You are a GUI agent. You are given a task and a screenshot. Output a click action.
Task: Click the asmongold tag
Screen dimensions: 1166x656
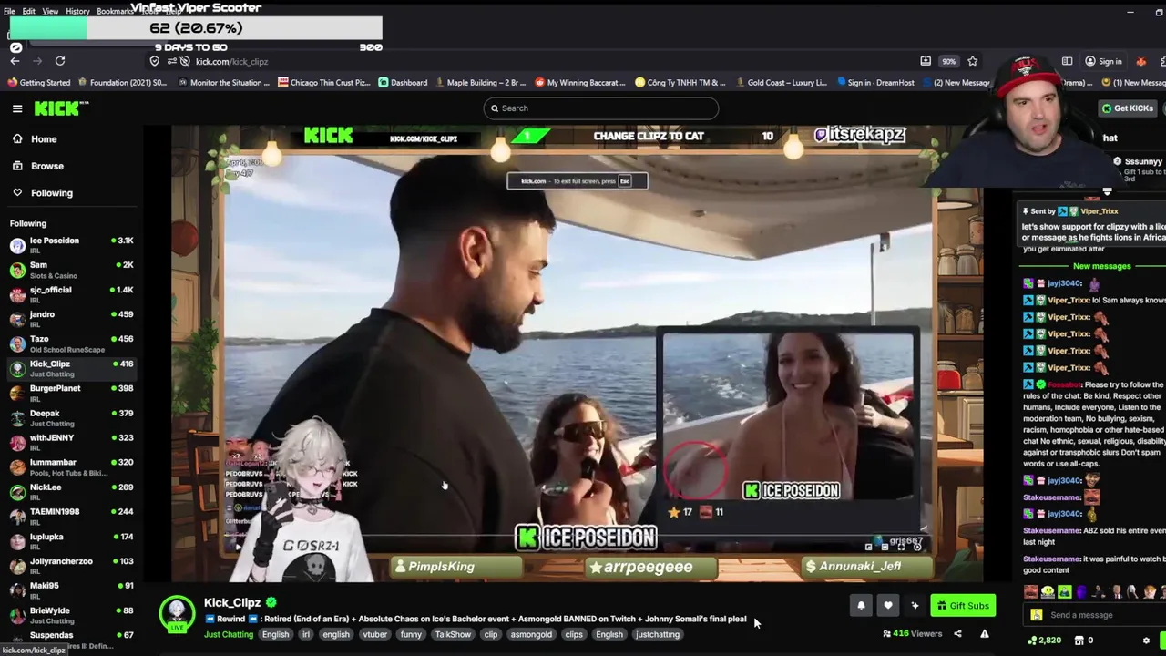(x=531, y=635)
